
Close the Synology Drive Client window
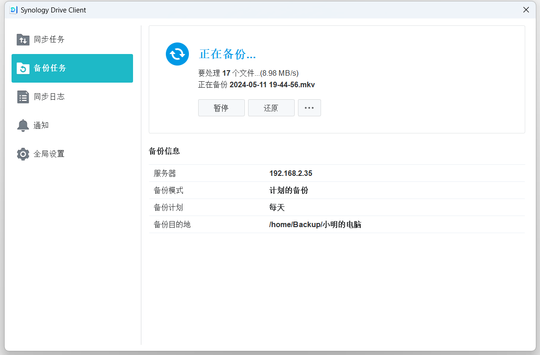tap(526, 10)
